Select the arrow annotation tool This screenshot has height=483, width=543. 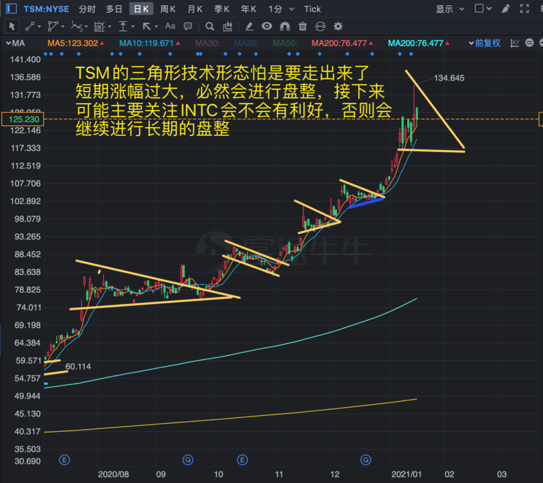tap(146, 26)
